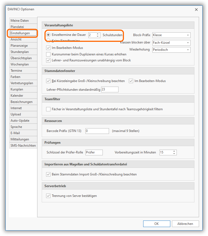Click the OK button
The width and height of the screenshot is (208, 236).
pos(156,224)
